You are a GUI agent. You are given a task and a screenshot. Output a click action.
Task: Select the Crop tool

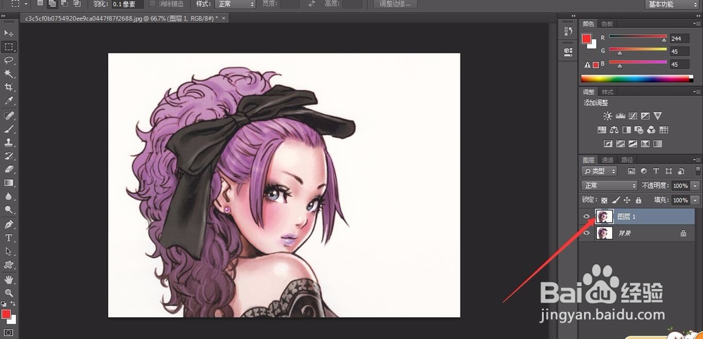(8, 87)
